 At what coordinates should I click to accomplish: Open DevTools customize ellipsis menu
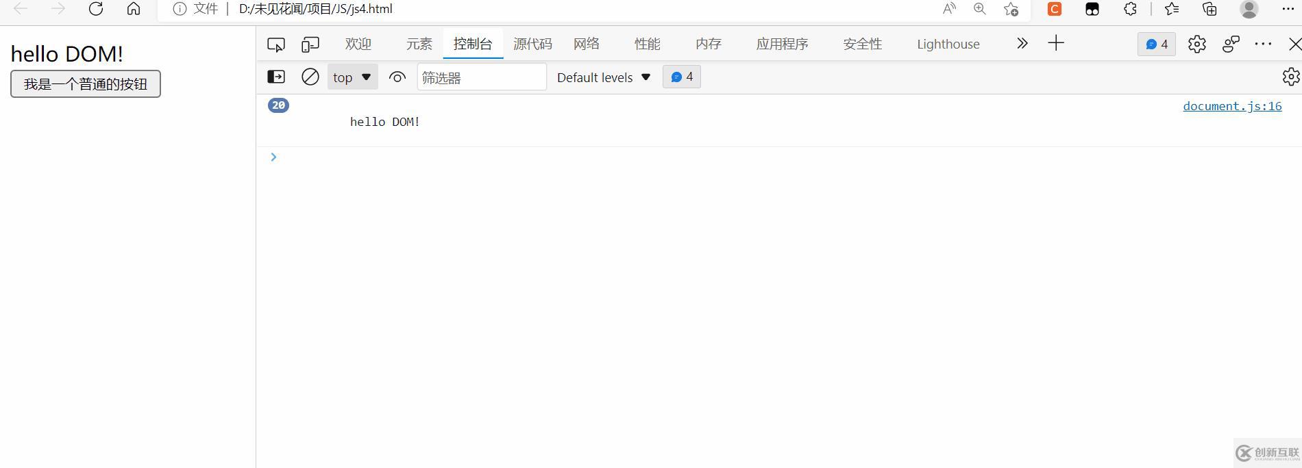[x=1263, y=44]
